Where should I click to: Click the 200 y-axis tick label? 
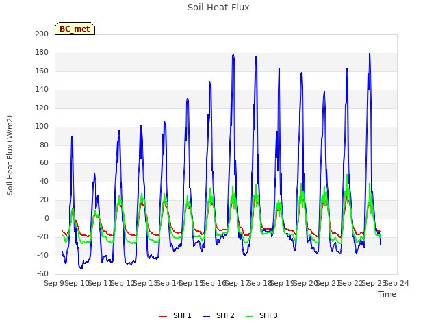(x=42, y=34)
